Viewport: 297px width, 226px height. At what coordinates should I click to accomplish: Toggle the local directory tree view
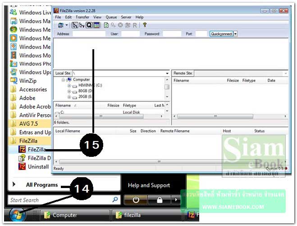coord(75,25)
